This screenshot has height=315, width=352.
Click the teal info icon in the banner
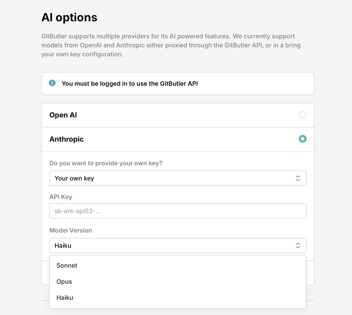(x=52, y=83)
